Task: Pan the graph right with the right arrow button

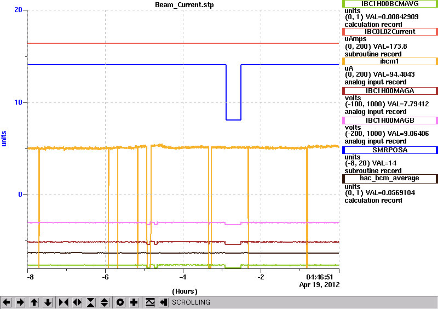Action: tap(20, 302)
